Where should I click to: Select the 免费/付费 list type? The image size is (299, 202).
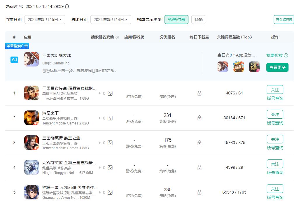click(x=176, y=19)
